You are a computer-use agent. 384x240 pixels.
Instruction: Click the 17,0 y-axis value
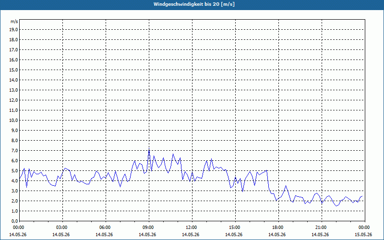point(13,50)
